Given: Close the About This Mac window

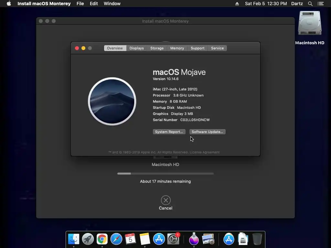Looking at the screenshot, I should pos(77,48).
